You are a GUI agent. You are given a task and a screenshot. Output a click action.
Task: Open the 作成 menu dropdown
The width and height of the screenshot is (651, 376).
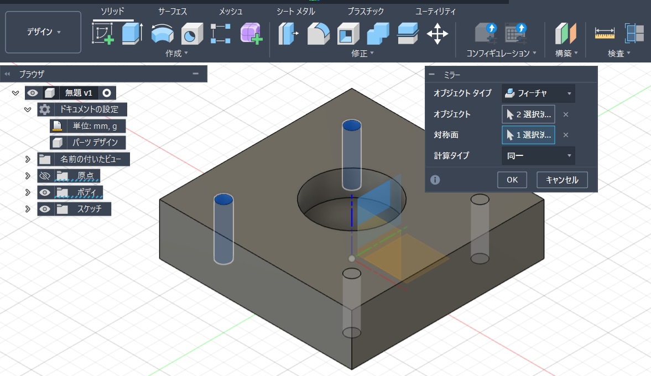176,53
